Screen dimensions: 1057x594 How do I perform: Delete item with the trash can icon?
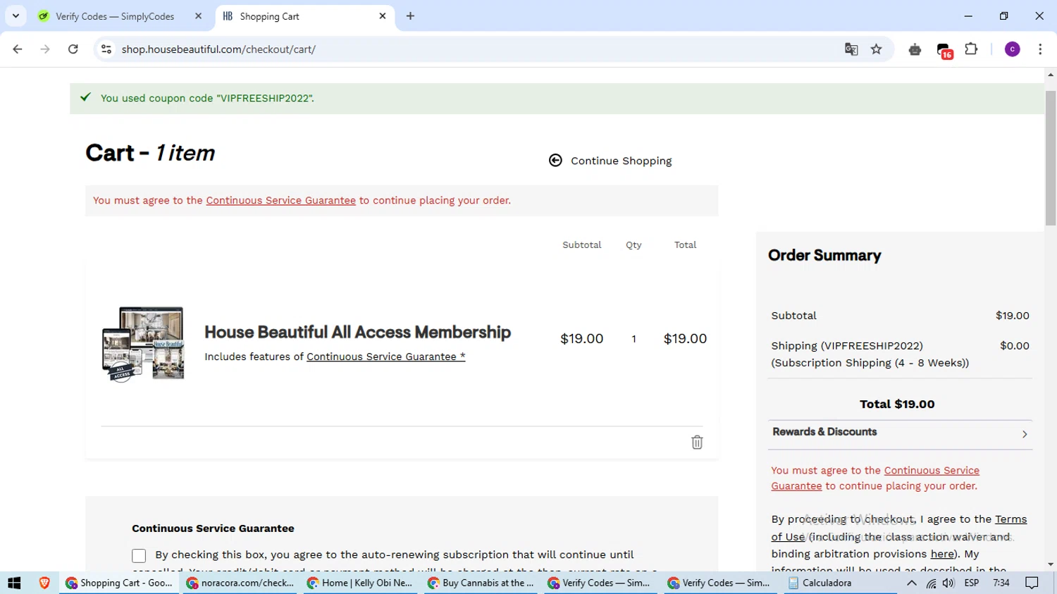tap(697, 442)
